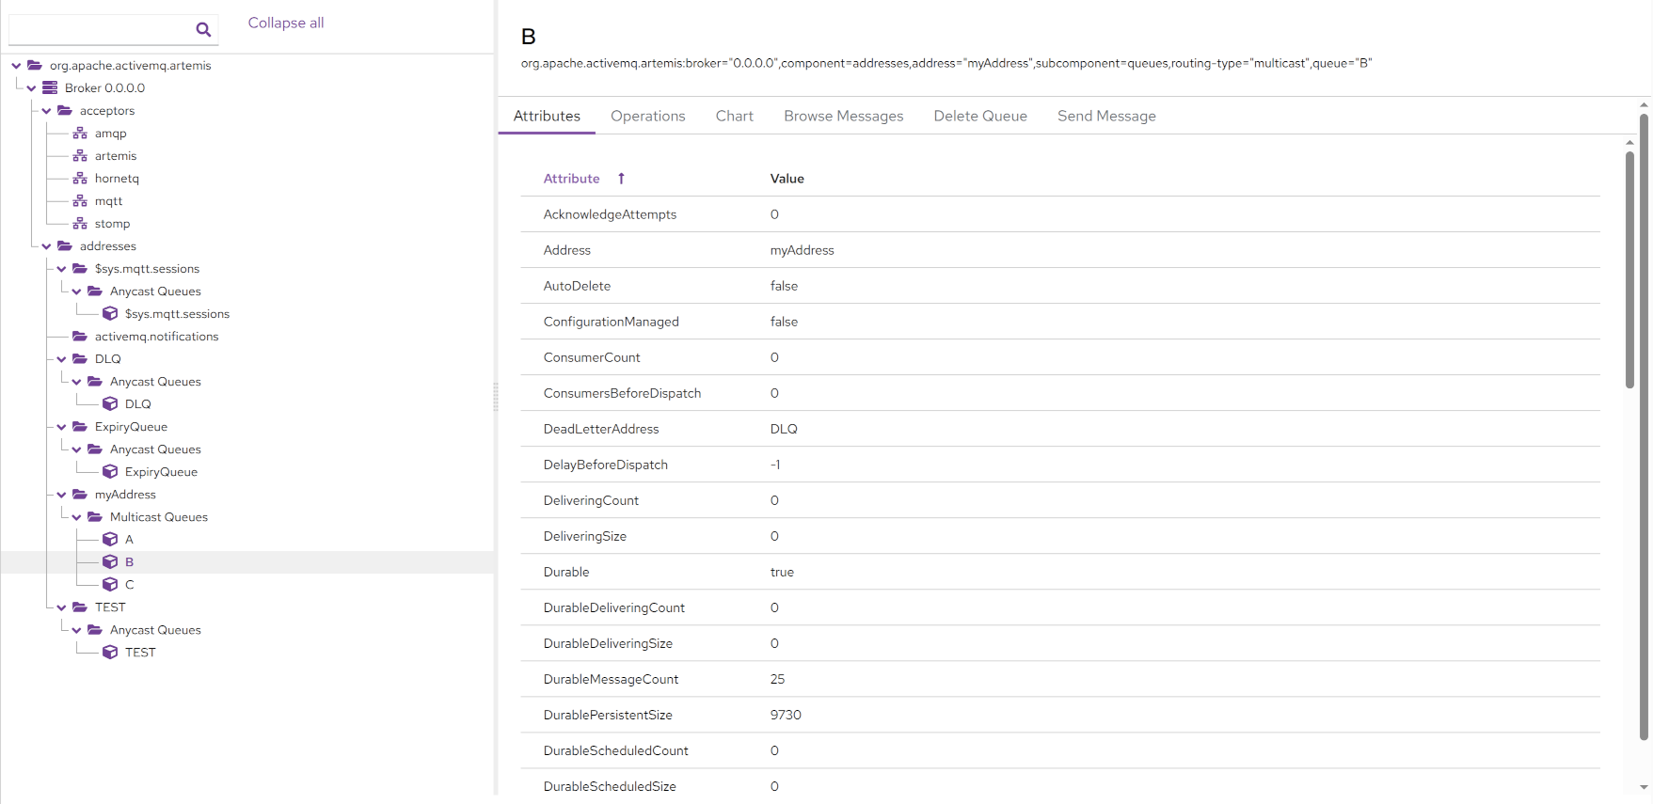Click the Collapse all link
The height and width of the screenshot is (804, 1653).
(x=286, y=23)
